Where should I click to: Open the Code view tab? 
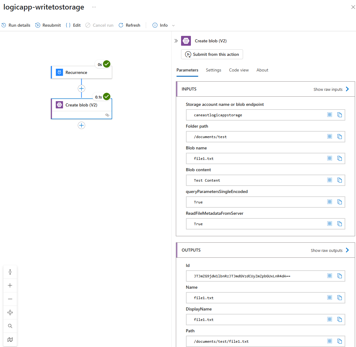coord(239,70)
